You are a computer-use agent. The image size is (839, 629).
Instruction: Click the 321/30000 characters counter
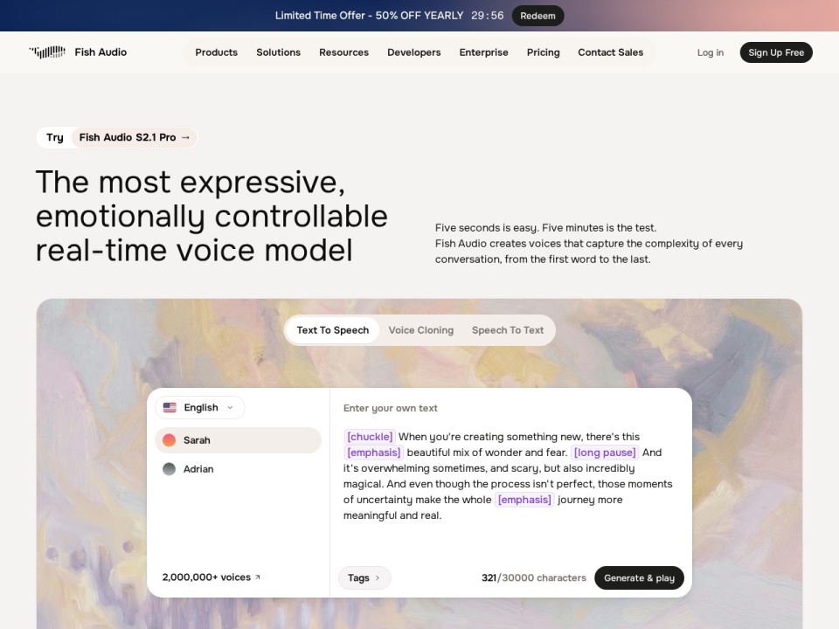click(x=533, y=577)
